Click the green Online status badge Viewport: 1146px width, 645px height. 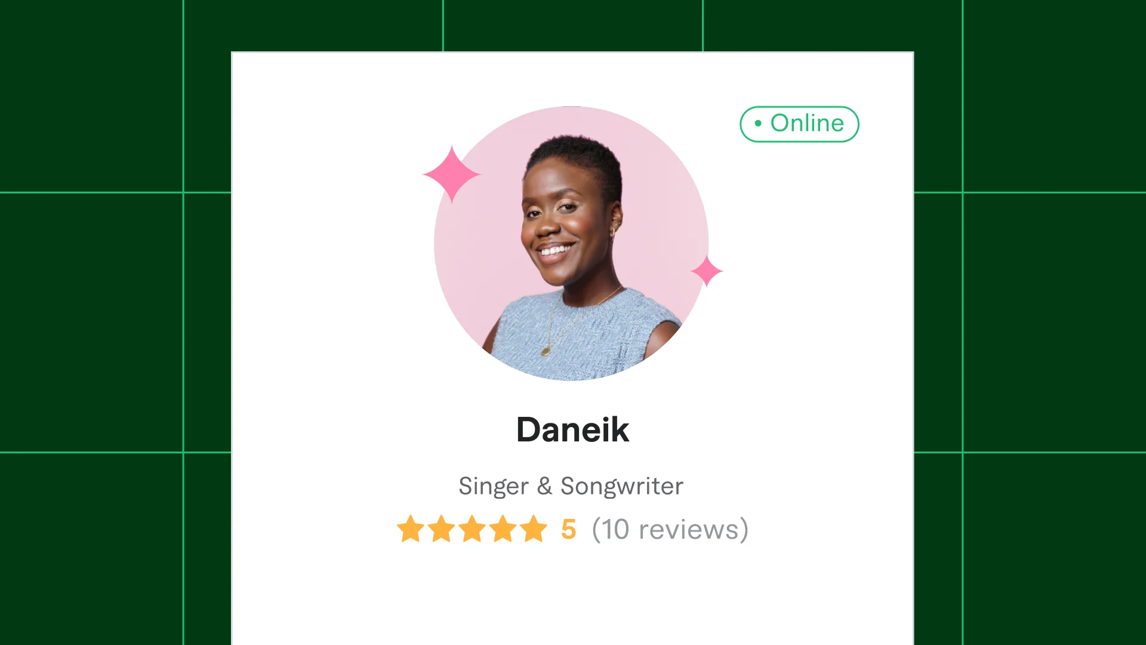(799, 124)
